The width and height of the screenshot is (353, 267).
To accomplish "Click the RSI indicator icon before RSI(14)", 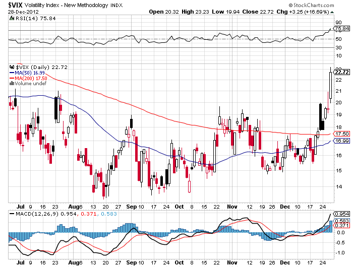I will (x=12, y=18).
